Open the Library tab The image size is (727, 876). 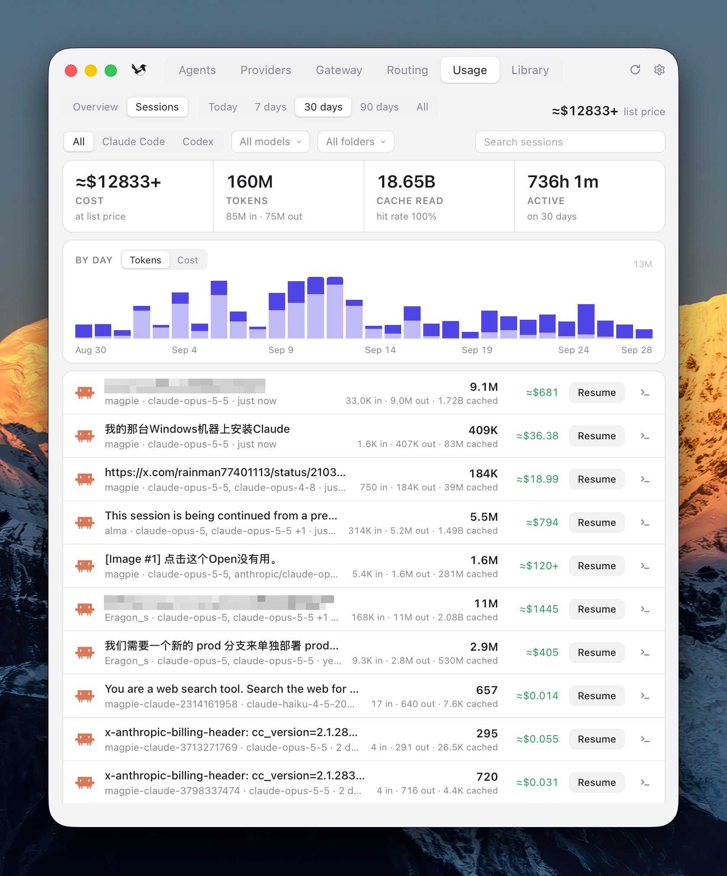pos(530,70)
